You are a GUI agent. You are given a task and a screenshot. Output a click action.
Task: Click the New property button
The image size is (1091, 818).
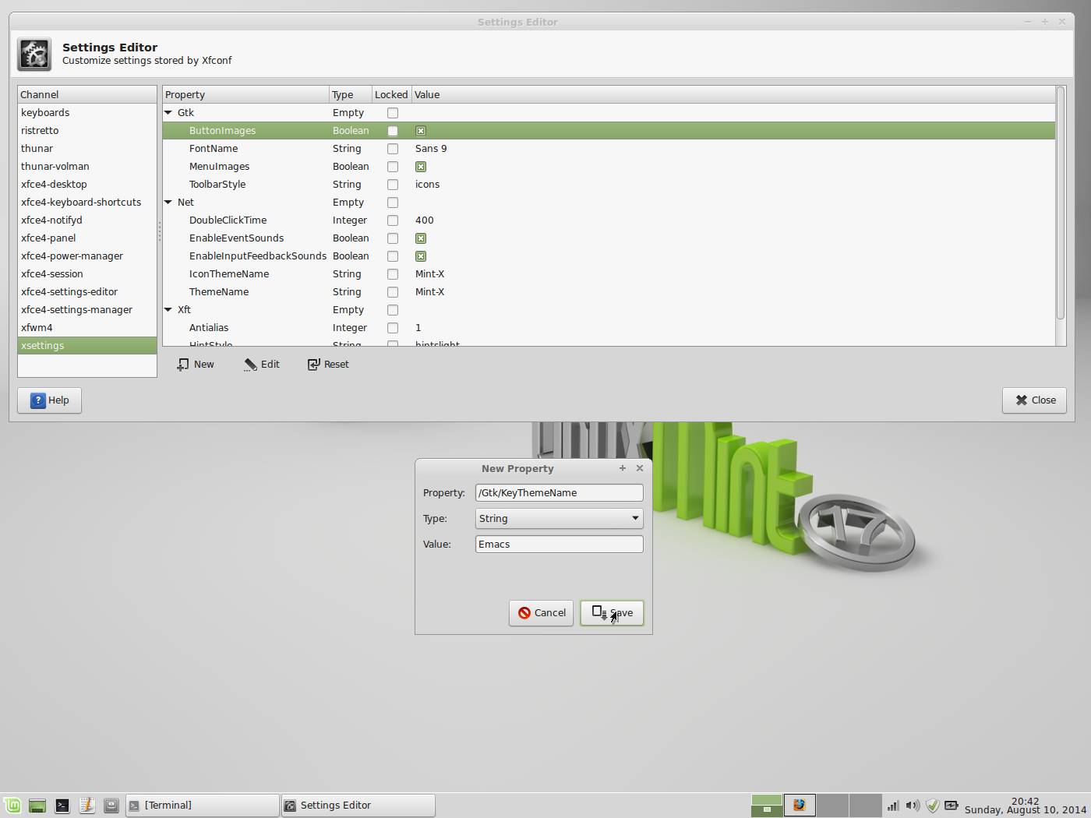[196, 365]
